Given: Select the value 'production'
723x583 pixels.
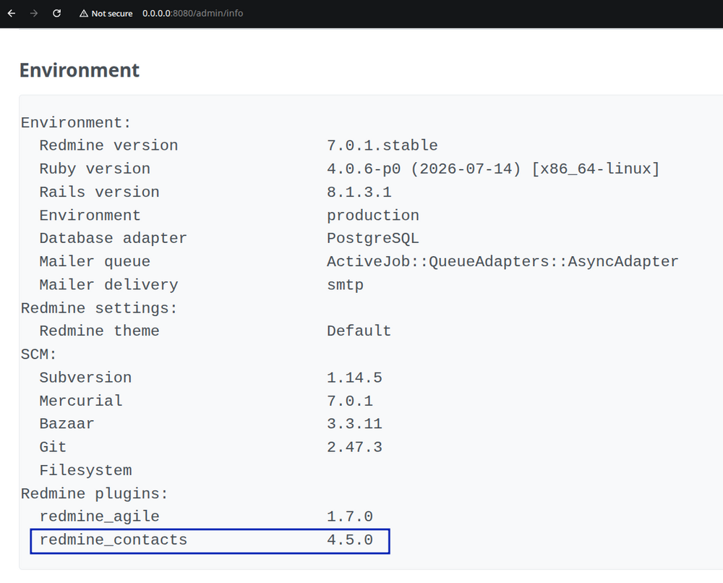Looking at the screenshot, I should pos(373,216).
